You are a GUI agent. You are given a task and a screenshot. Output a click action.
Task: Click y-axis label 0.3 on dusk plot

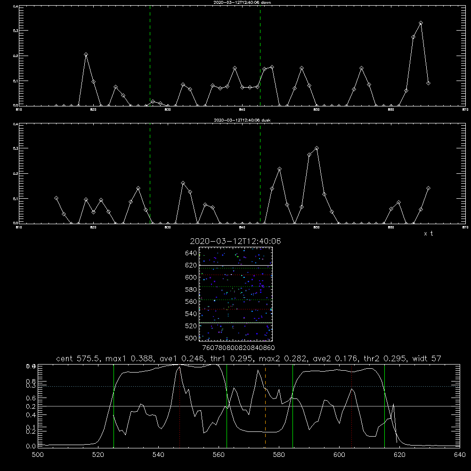pos(16,148)
